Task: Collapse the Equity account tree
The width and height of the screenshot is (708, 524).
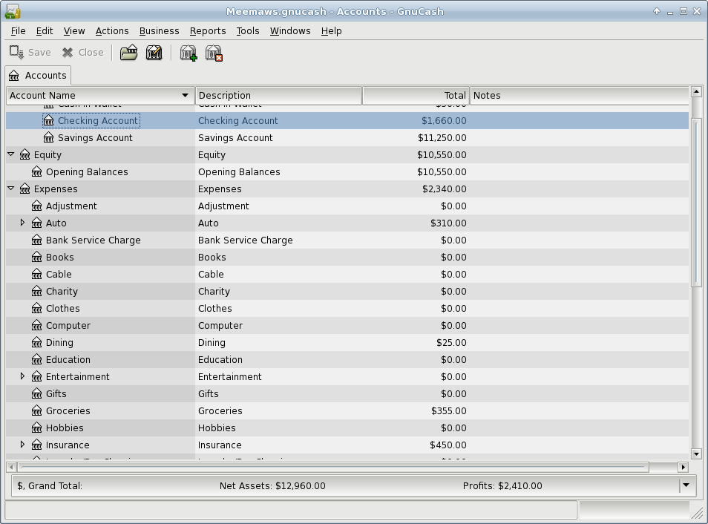Action: coord(11,154)
